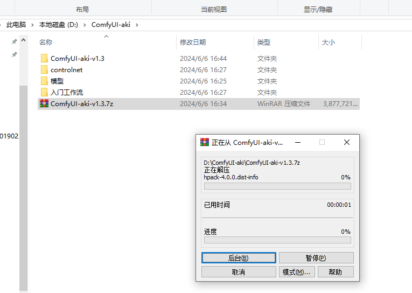The image size is (412, 293).
Task: Select the folder name ComfyUI-aki-v1.3
Action: tap(78, 58)
